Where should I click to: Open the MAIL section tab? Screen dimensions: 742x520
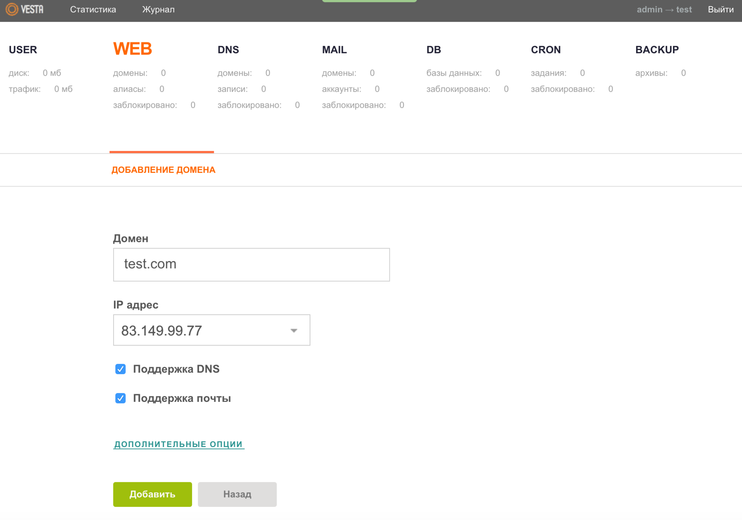pyautogui.click(x=334, y=50)
